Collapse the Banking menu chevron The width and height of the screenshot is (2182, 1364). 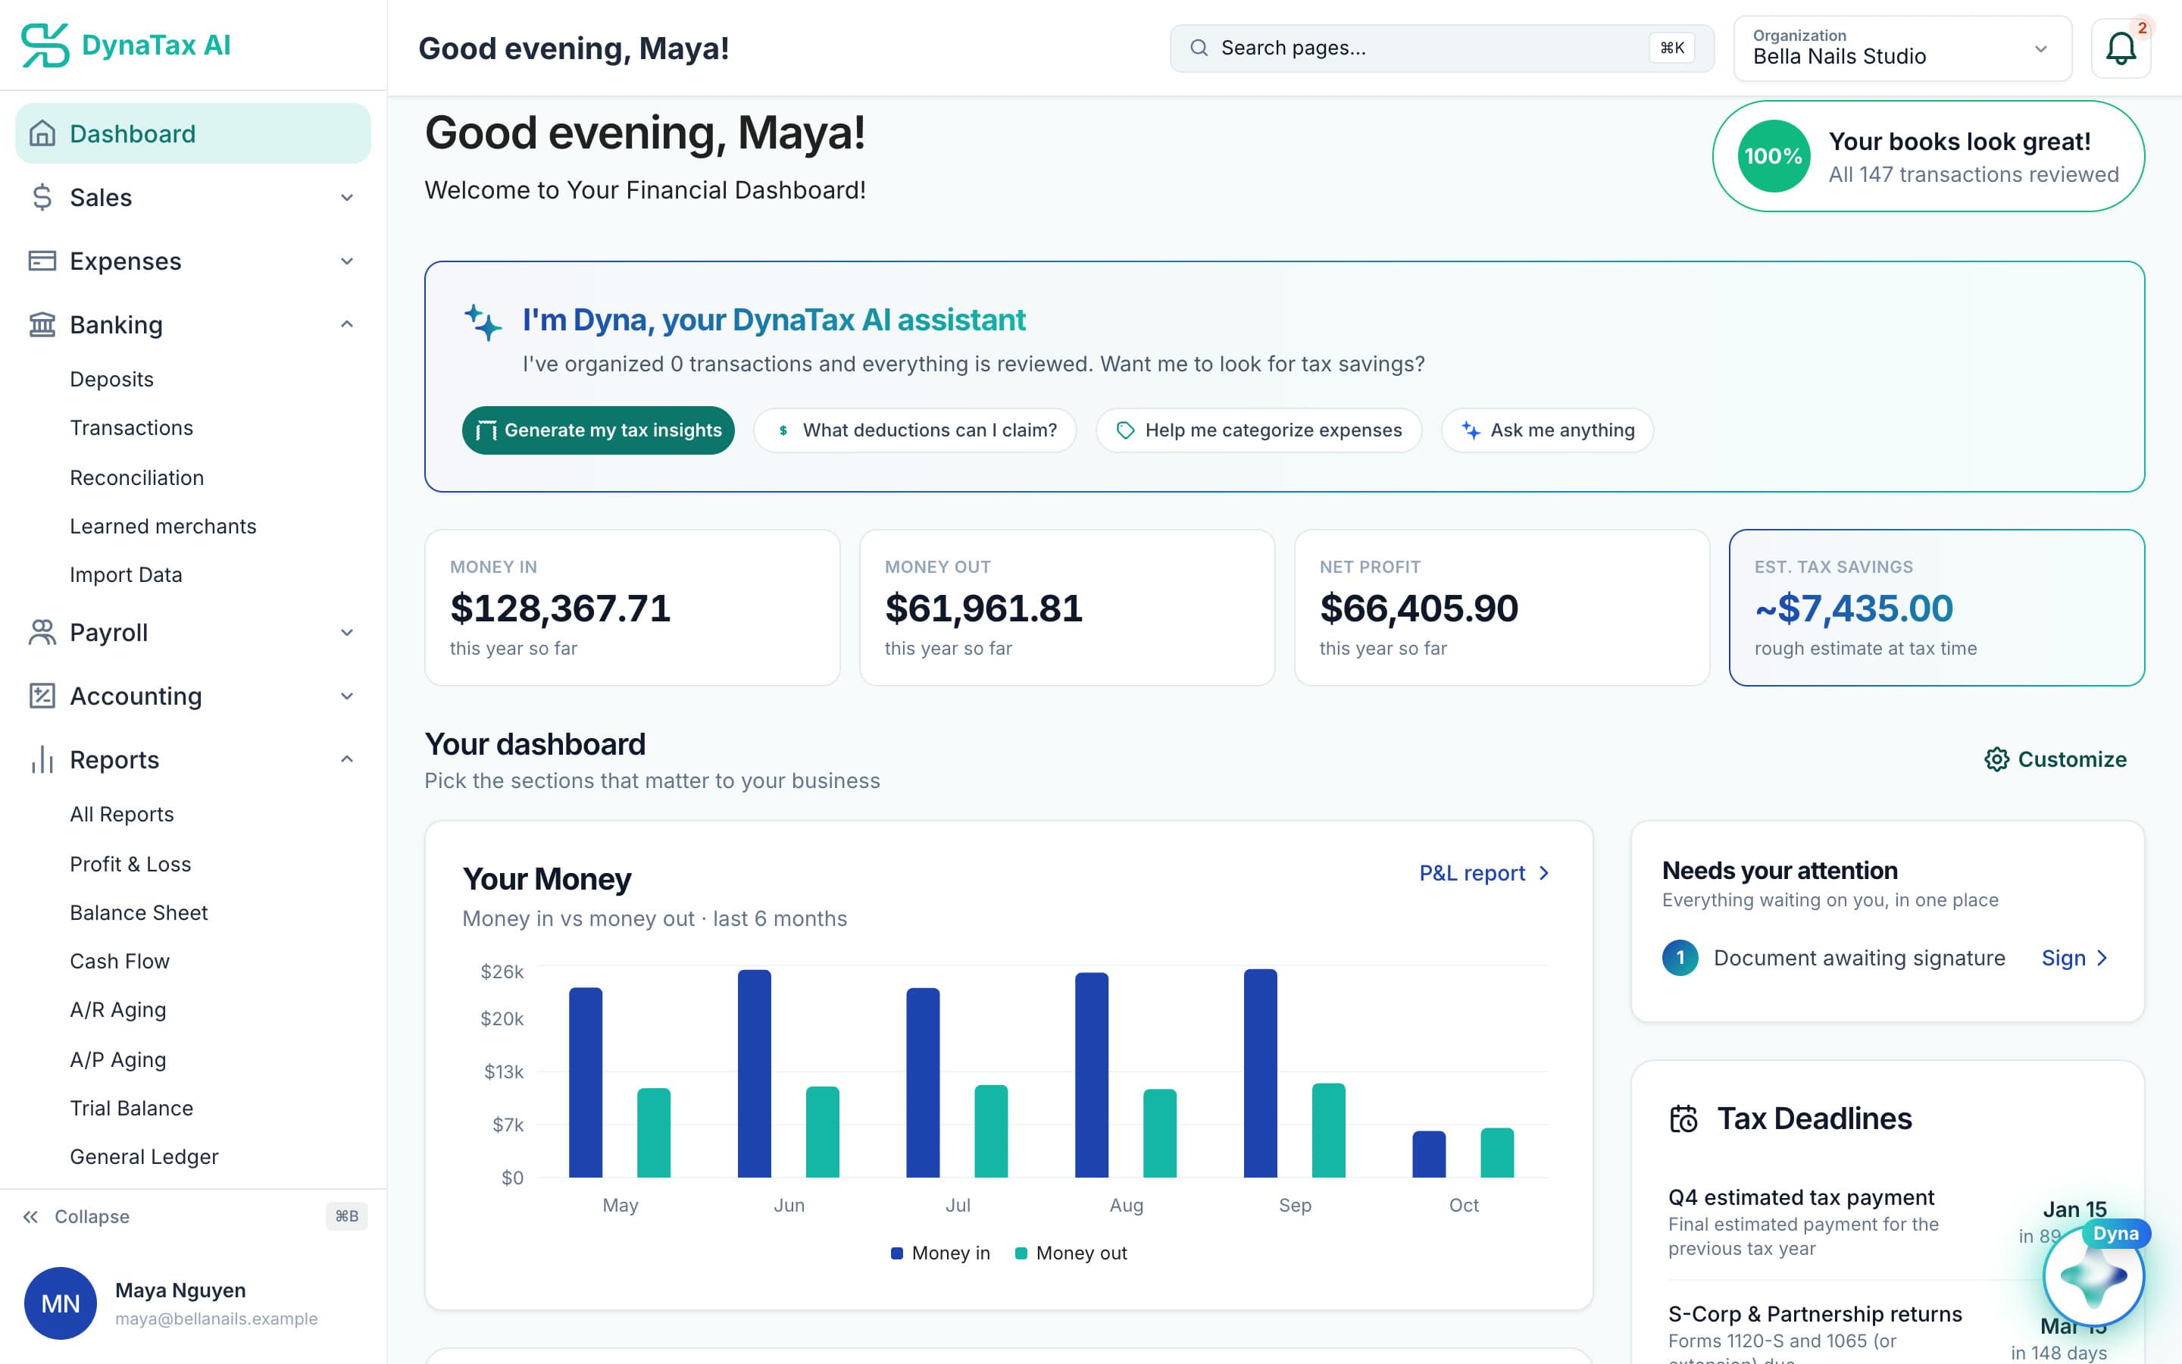coord(346,325)
